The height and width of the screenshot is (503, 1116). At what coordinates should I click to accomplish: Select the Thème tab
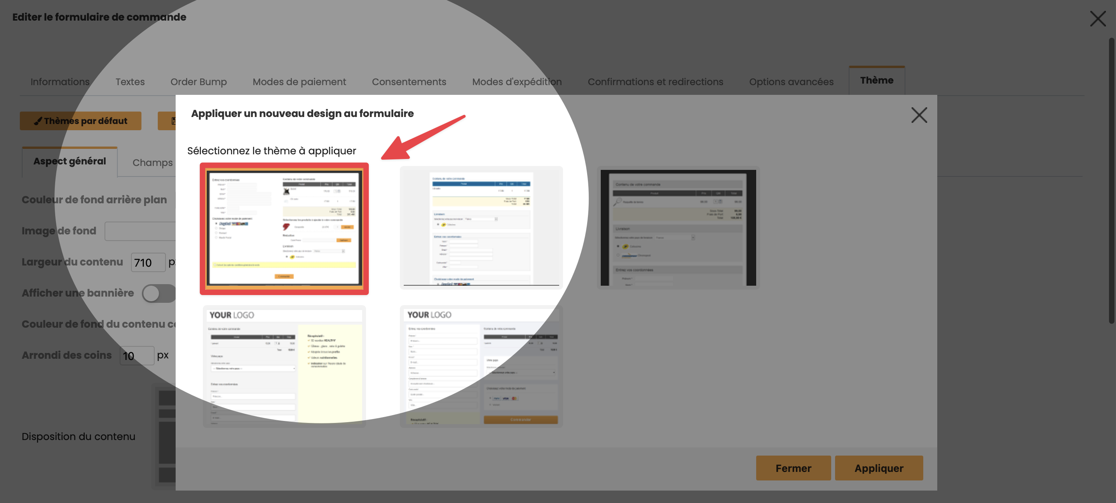(876, 80)
